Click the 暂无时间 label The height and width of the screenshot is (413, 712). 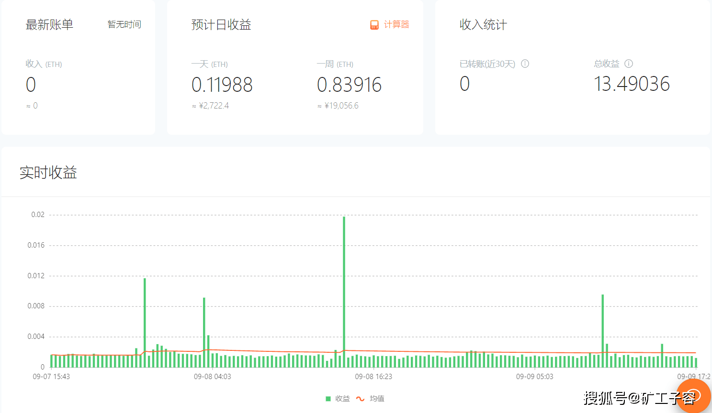(x=124, y=24)
